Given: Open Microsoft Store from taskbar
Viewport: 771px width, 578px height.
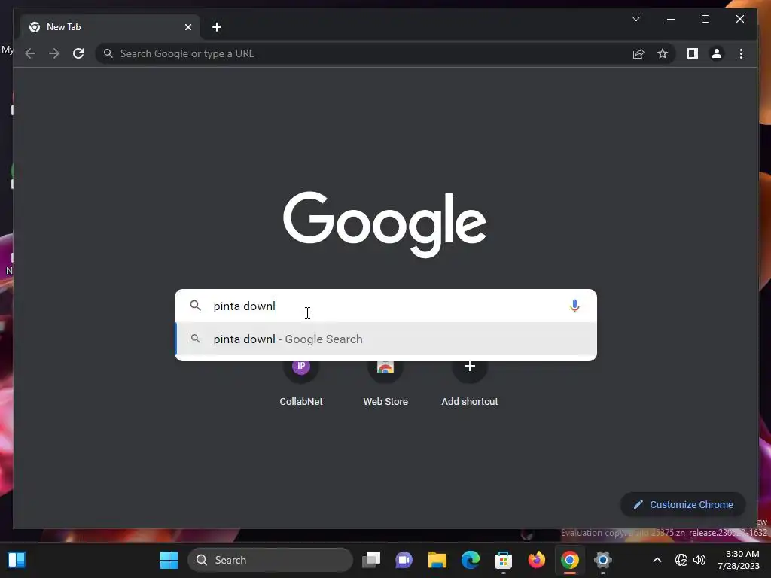Looking at the screenshot, I should (503, 560).
